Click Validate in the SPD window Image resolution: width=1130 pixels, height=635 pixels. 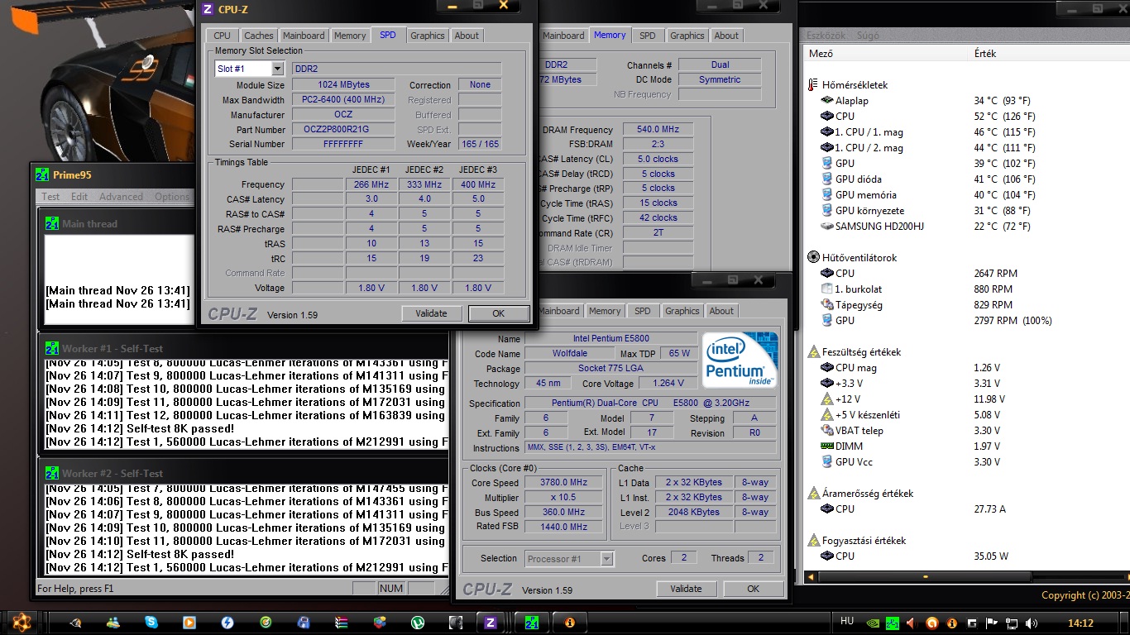click(432, 313)
